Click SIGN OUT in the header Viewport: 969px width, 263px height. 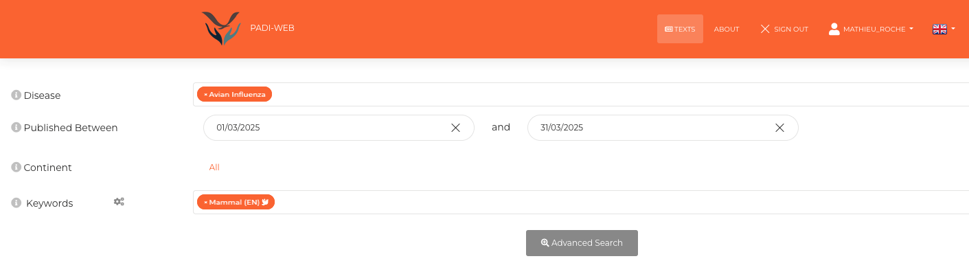784,29
